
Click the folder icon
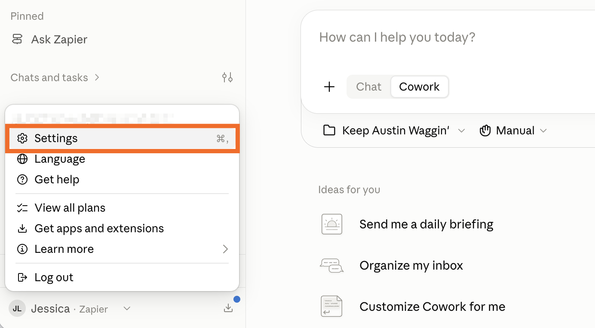tap(329, 131)
